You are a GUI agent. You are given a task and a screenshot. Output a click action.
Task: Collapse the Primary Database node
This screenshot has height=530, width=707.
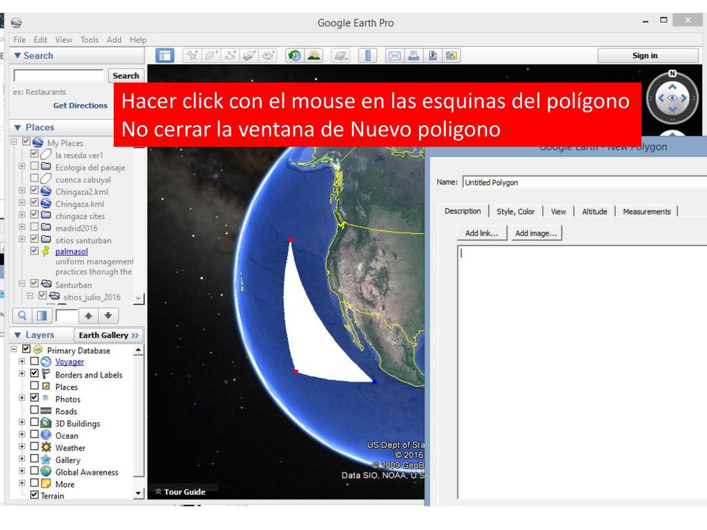click(14, 349)
